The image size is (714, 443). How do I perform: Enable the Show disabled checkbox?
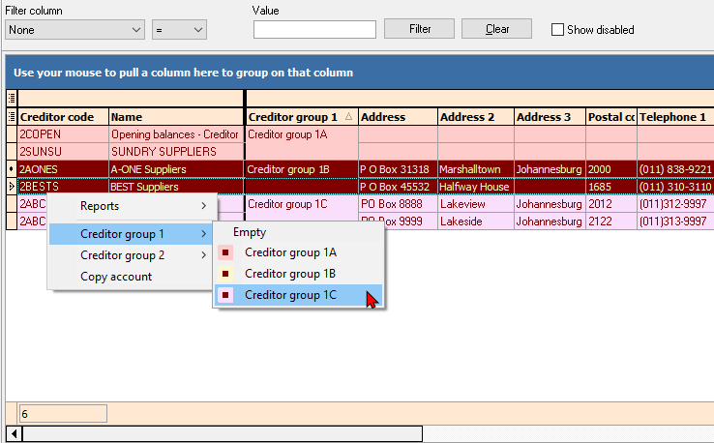557,30
